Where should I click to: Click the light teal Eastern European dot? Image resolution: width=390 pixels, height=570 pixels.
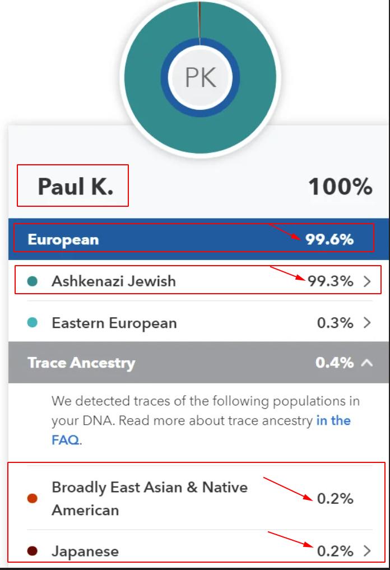tap(32, 323)
